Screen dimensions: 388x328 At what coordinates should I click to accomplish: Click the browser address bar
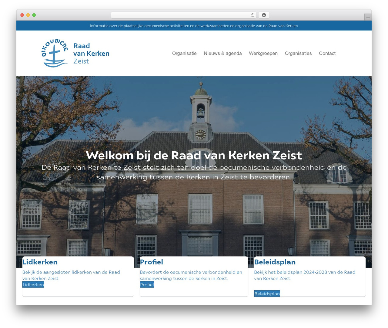(183, 15)
